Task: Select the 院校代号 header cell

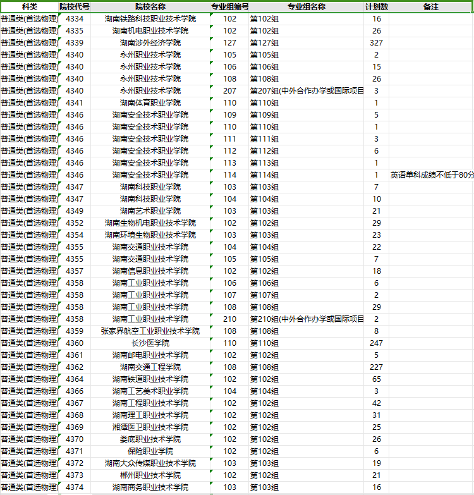Action: (x=74, y=6)
